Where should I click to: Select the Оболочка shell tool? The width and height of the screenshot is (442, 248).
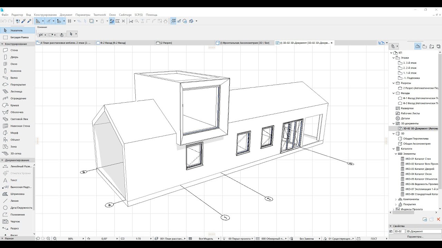(x=17, y=112)
